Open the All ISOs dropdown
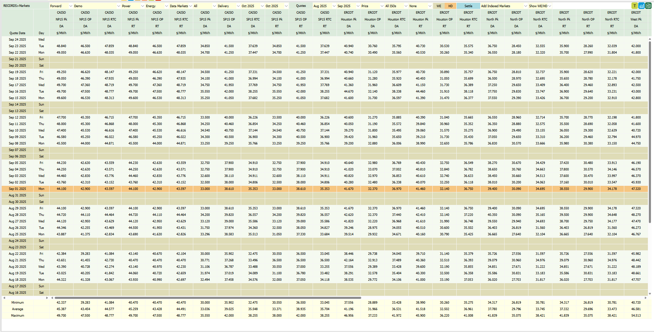654x332 pixels. coord(396,6)
